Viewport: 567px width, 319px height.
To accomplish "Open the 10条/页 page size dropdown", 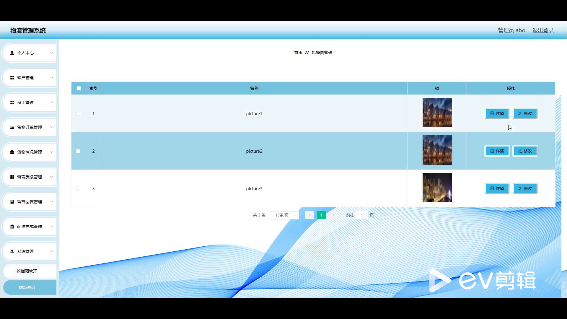I will [284, 215].
